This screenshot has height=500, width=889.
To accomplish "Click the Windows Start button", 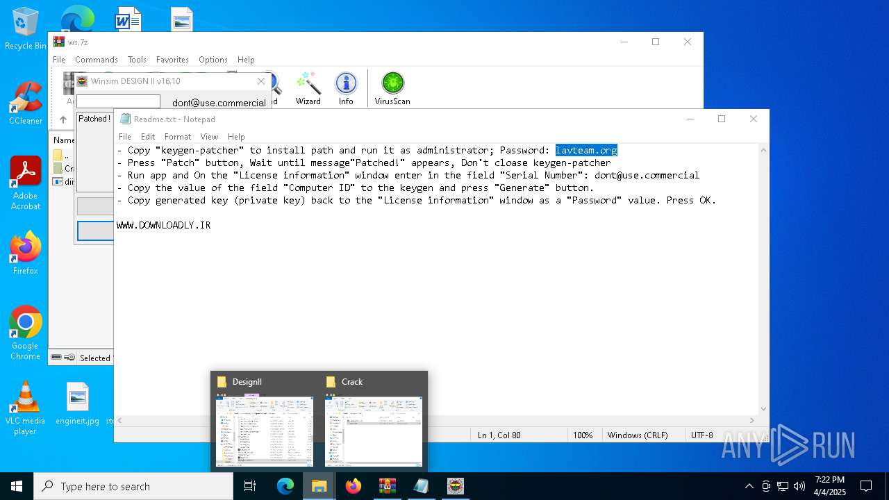I will tap(17, 486).
